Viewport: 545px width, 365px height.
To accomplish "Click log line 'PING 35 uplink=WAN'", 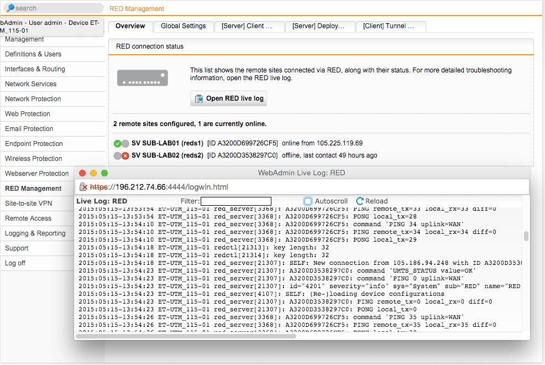I will tap(271, 317).
